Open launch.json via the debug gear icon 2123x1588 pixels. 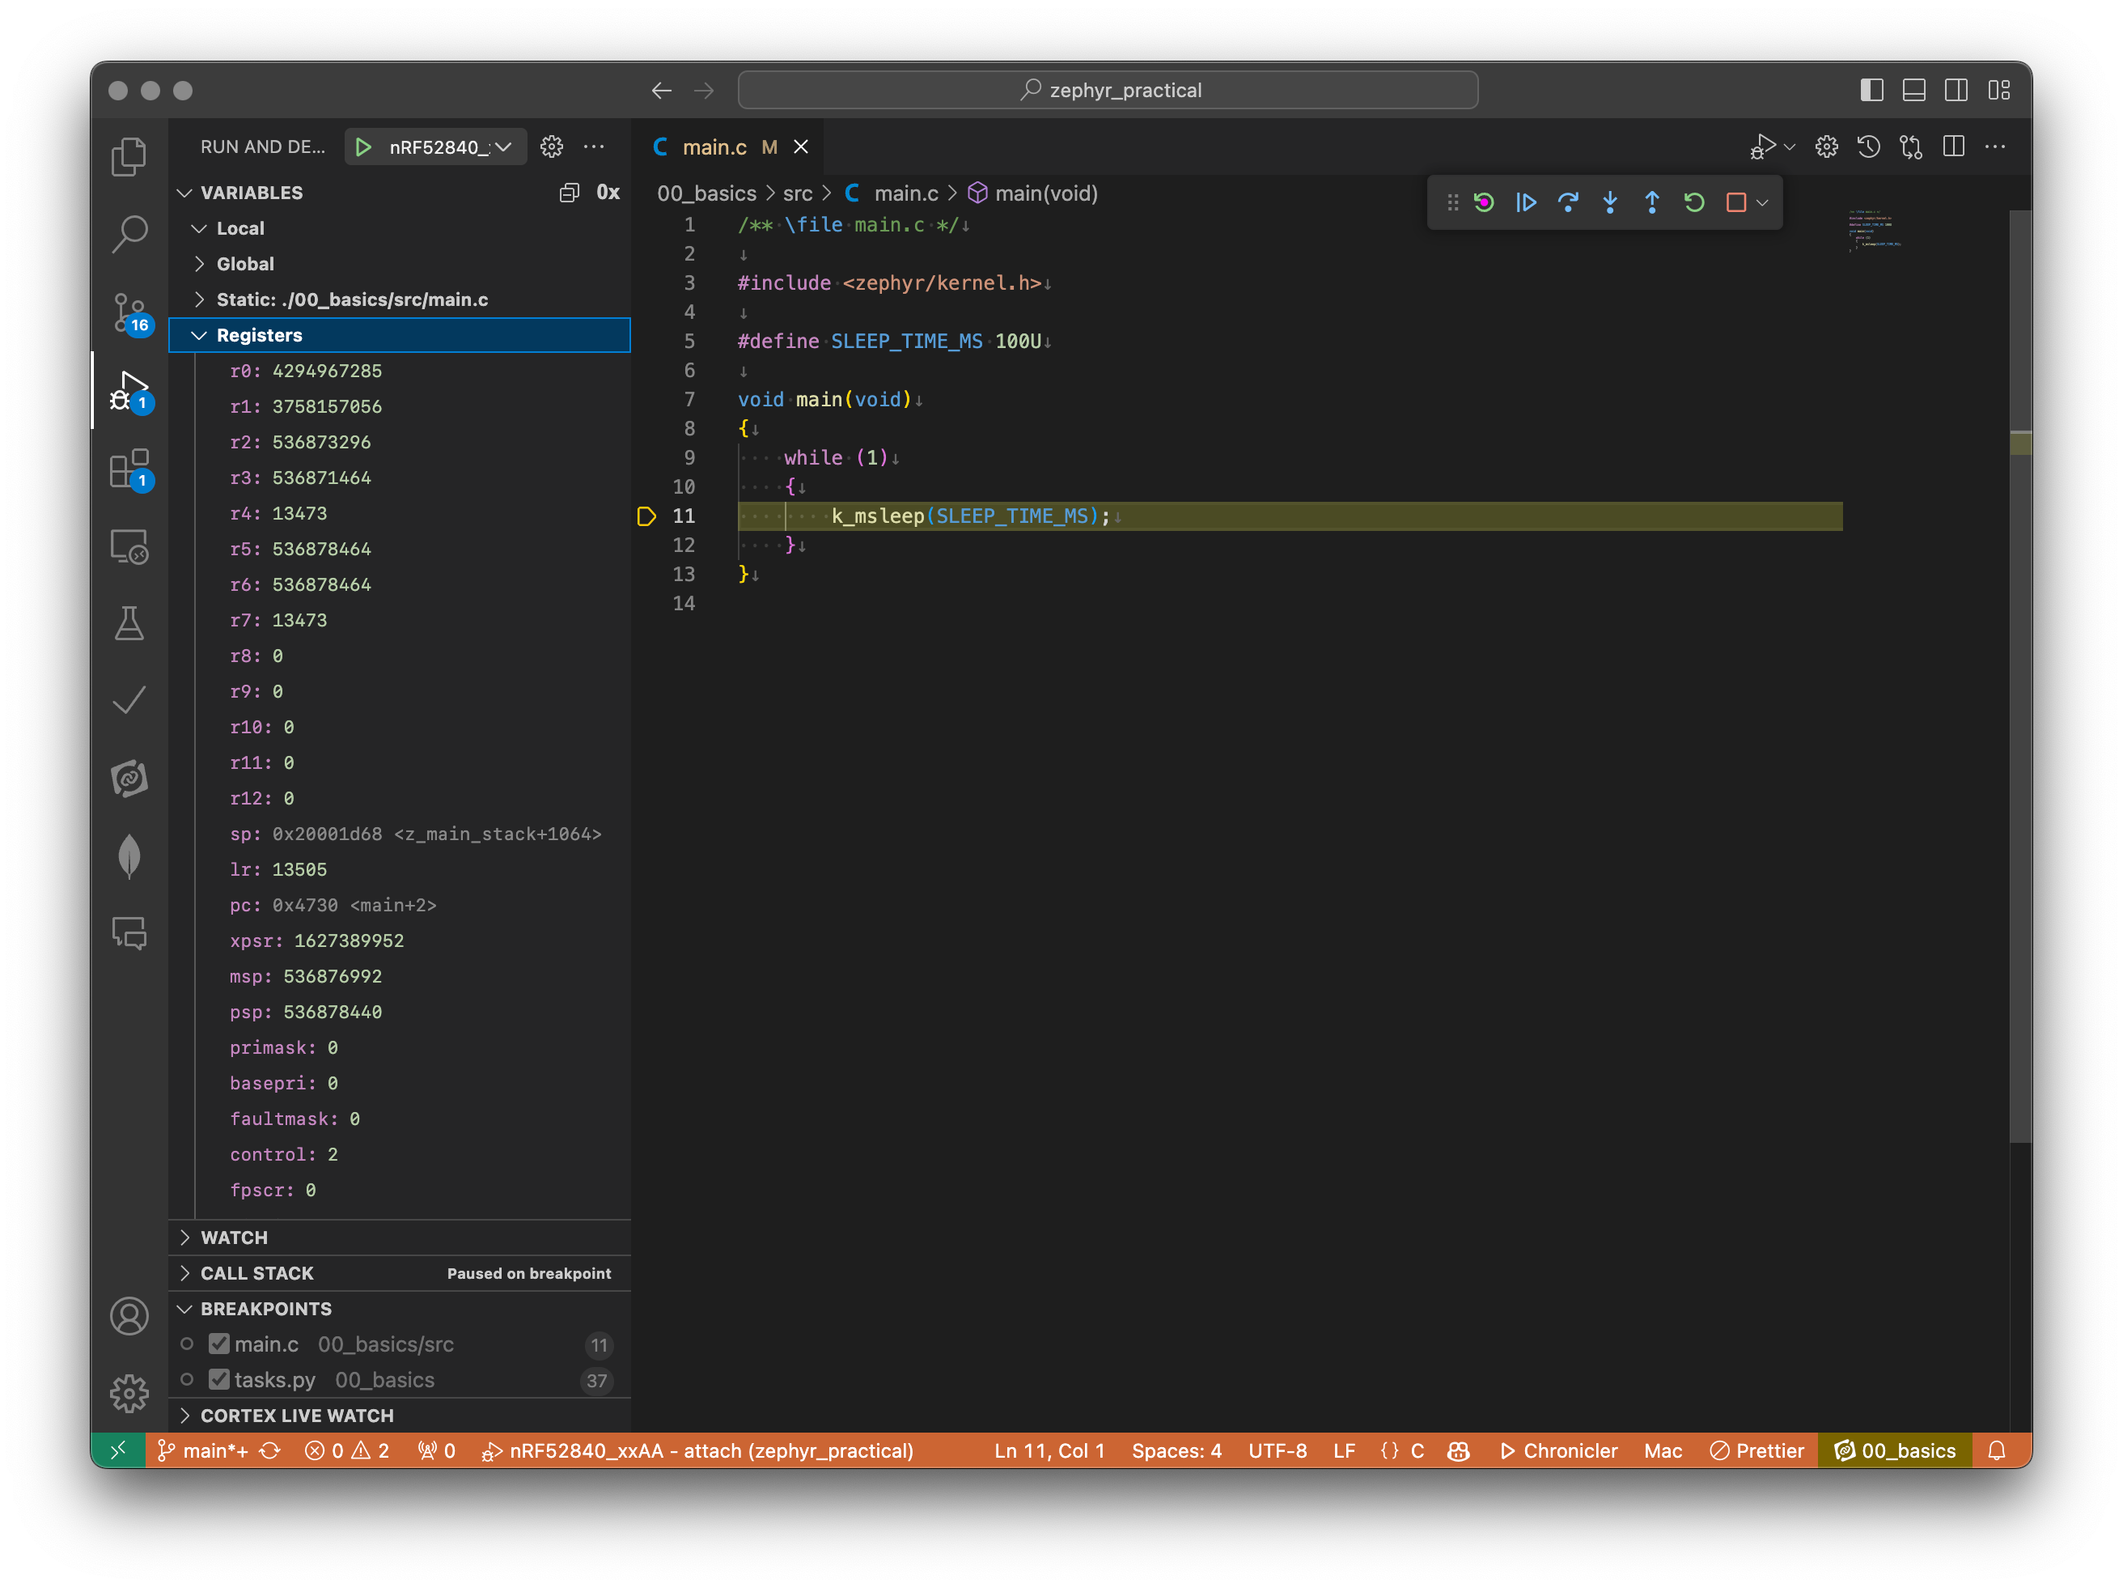551,146
